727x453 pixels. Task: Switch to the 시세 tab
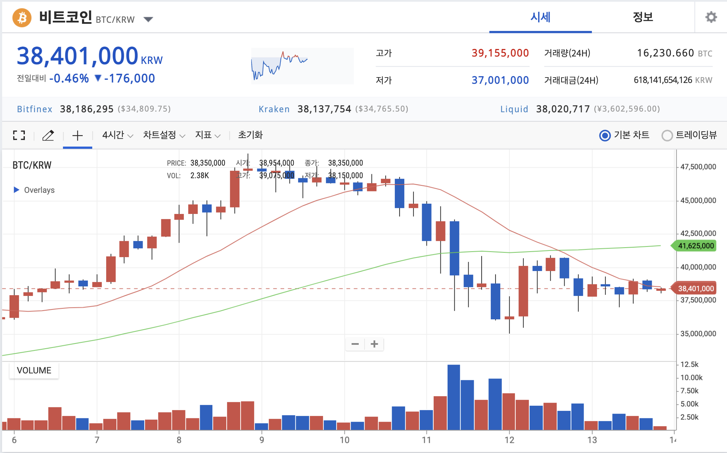pos(540,17)
